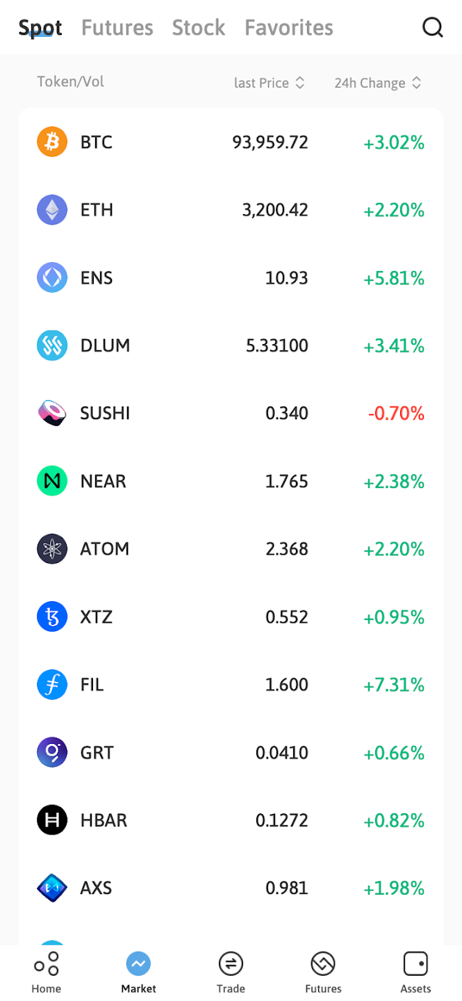
Task: Tap SUSHI's -0.70% change value
Action: 396,414
